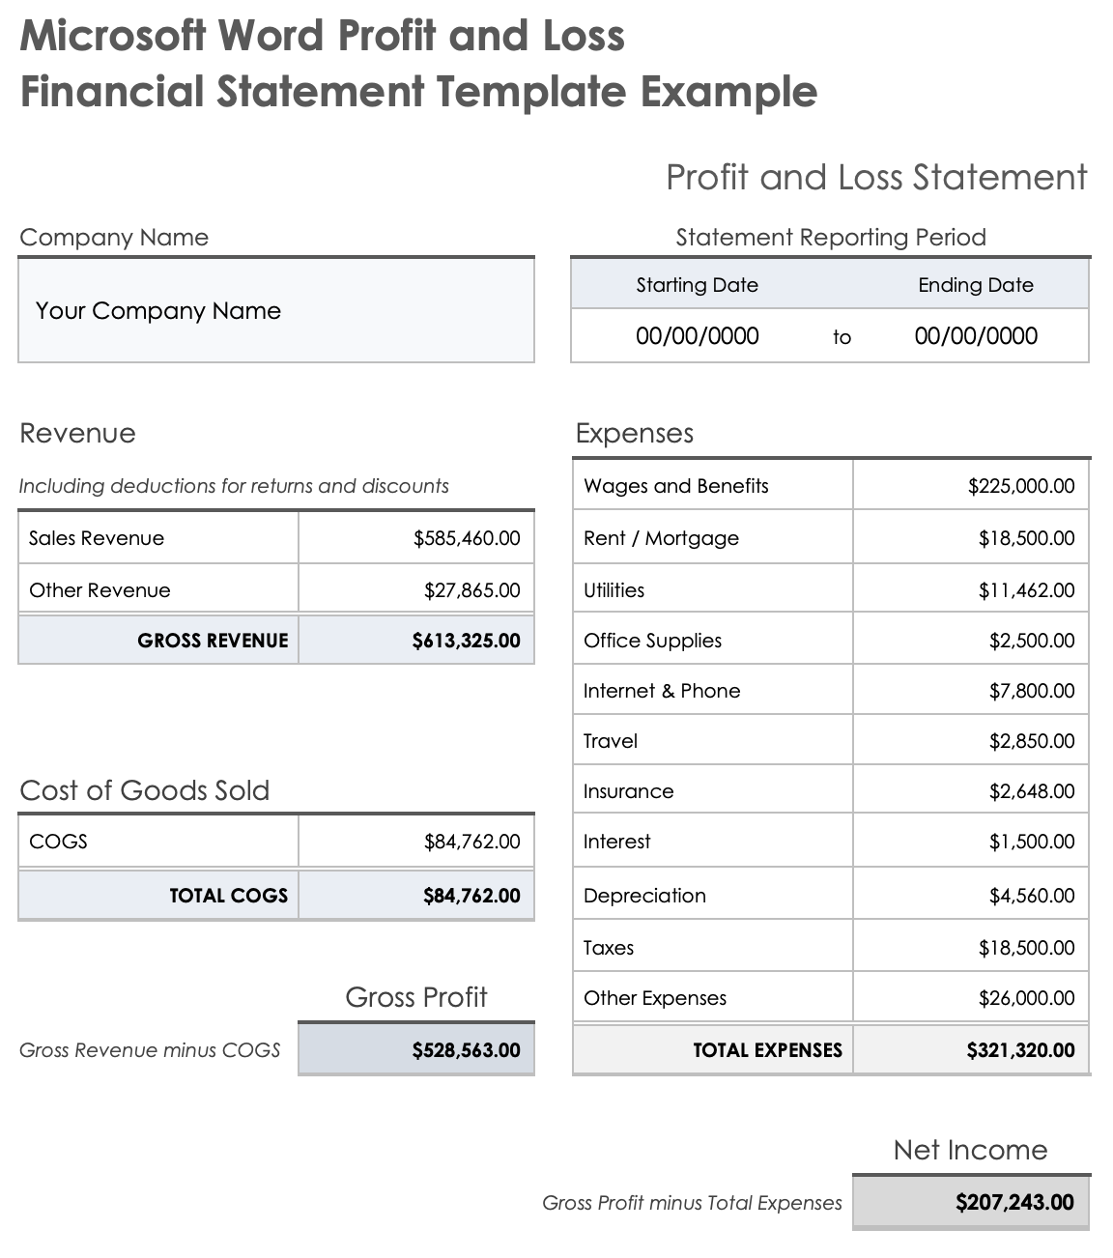
Task: Select the Total COGS bold value
Action: pos(471,896)
